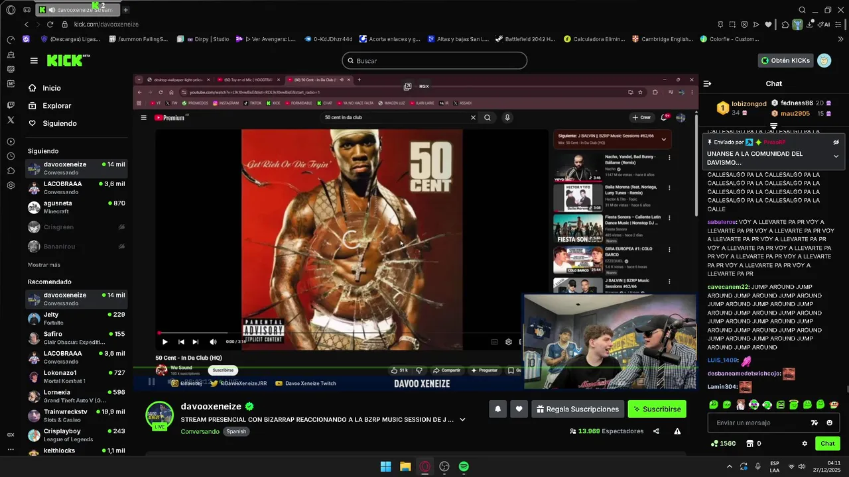Click the Kick logo
The height and width of the screenshot is (477, 849).
[x=68, y=60]
